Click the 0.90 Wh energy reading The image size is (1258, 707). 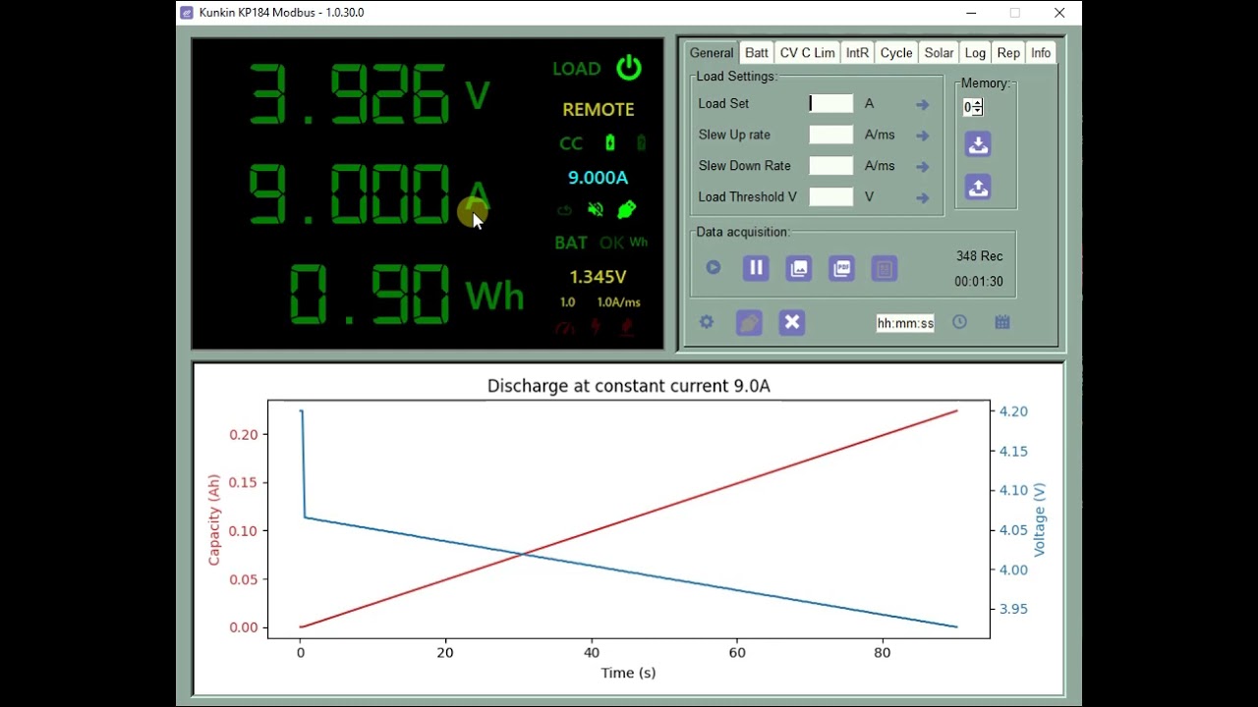[371, 295]
